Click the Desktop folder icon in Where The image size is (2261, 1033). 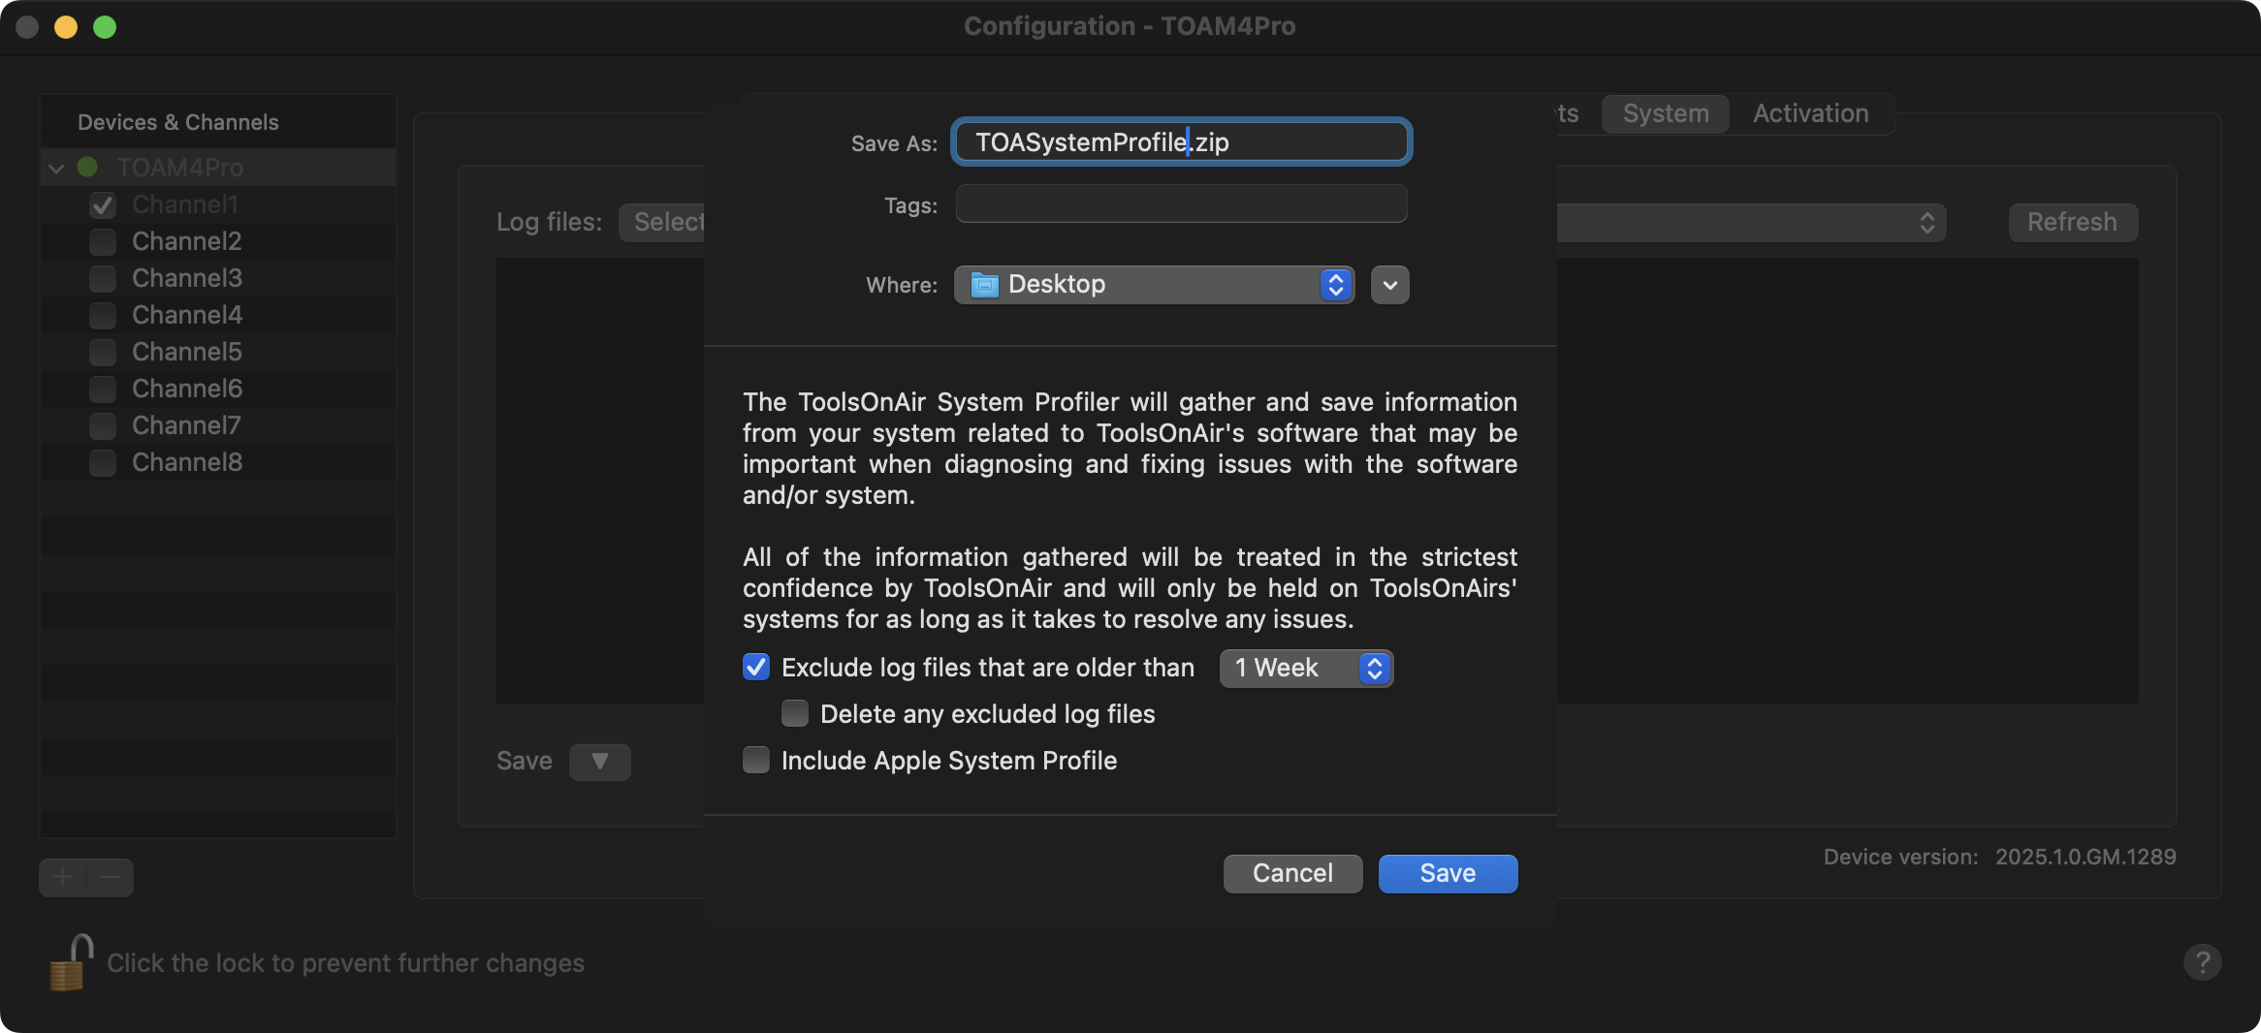985,285
